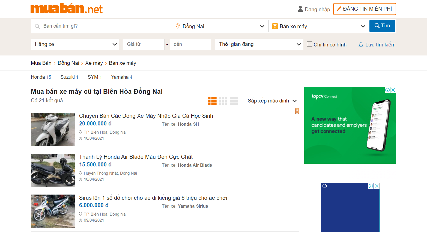The image size is (427, 232).
Task: Click price 15.500.000 đ
Action: pyautogui.click(x=95, y=165)
